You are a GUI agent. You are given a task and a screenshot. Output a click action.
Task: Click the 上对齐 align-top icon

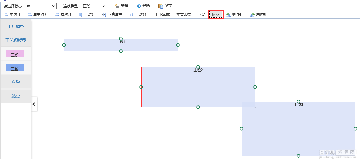coord(81,15)
